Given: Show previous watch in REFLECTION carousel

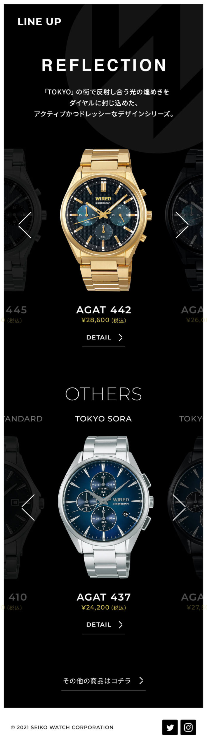Looking at the screenshot, I should (x=25, y=225).
